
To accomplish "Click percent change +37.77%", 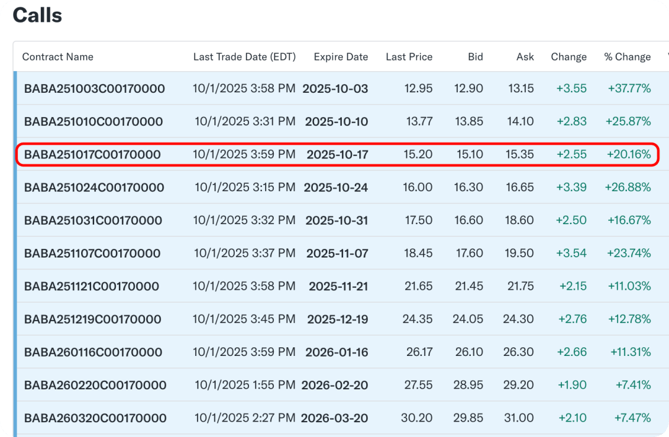I will pyautogui.click(x=629, y=89).
